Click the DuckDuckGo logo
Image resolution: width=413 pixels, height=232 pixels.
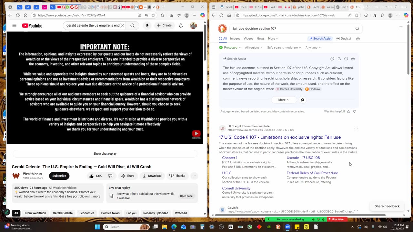click(222, 28)
